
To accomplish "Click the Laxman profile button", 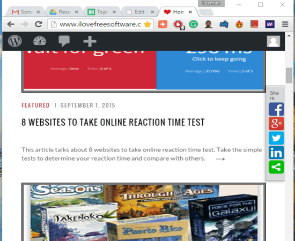I will pyautogui.click(x=211, y=3).
